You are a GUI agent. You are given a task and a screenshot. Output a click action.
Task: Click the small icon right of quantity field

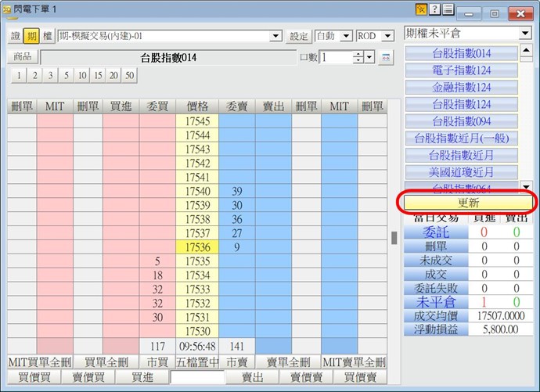pos(385,57)
